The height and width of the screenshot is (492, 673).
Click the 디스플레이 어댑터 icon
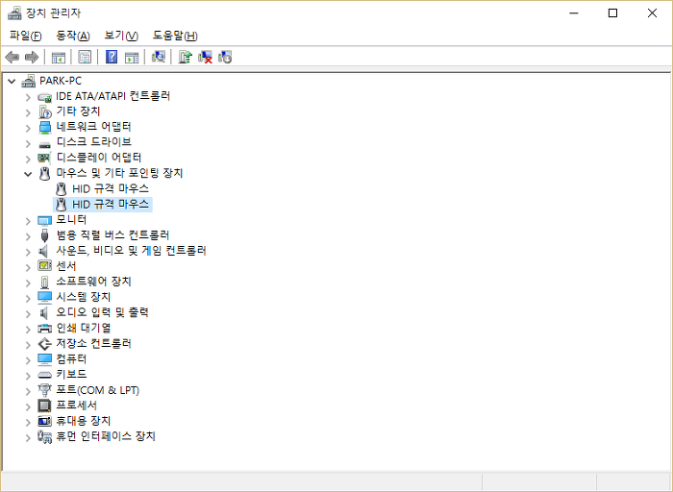pos(44,158)
